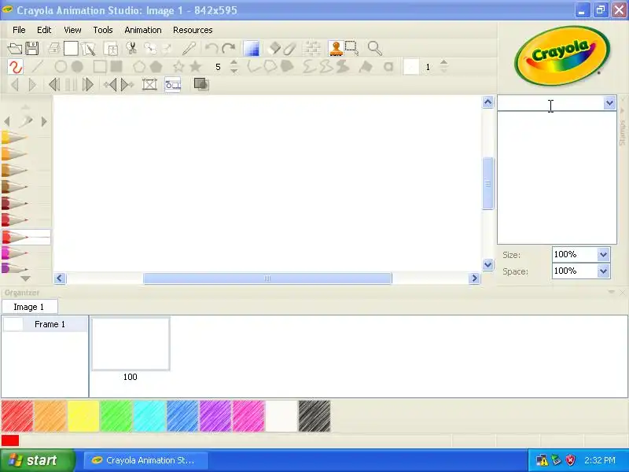The height and width of the screenshot is (472, 629).
Task: Increase the value 1 stepper
Action: click(443, 63)
